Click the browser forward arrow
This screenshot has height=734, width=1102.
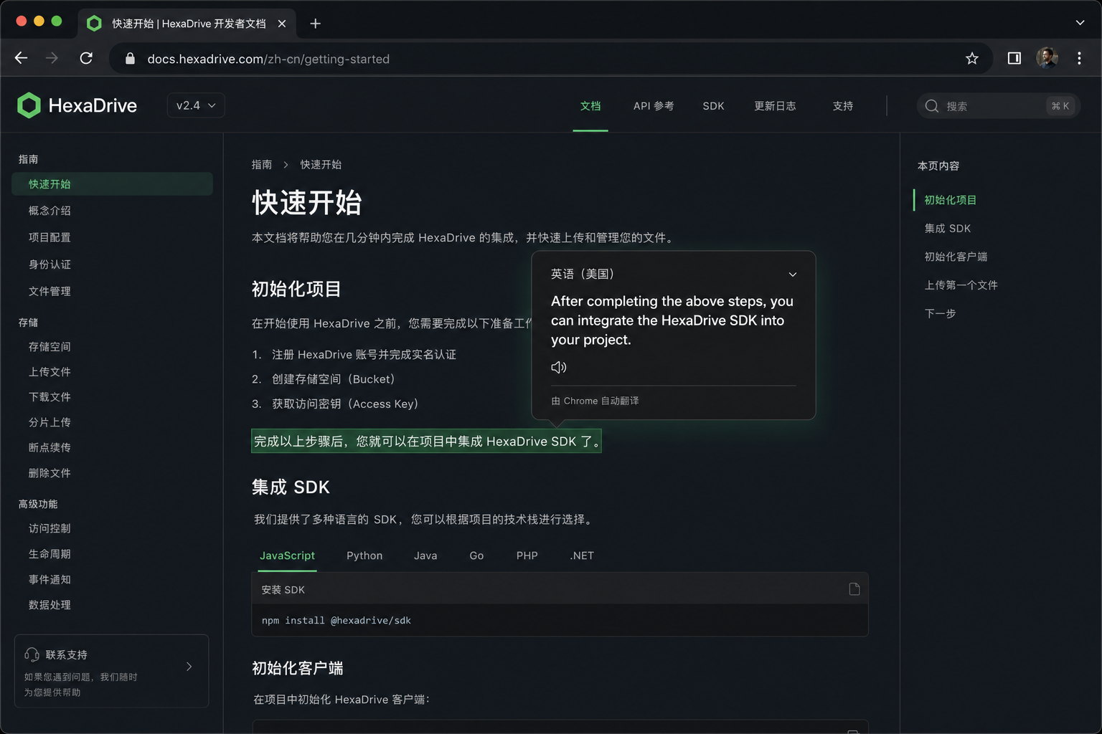(52, 59)
